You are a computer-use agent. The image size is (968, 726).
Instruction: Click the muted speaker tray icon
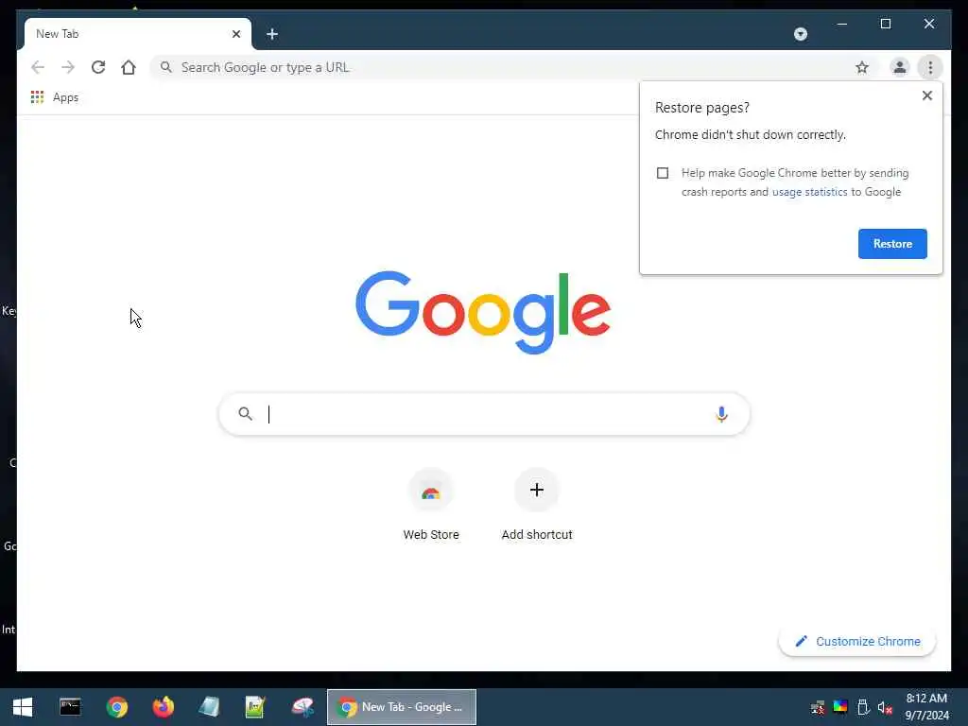(885, 707)
